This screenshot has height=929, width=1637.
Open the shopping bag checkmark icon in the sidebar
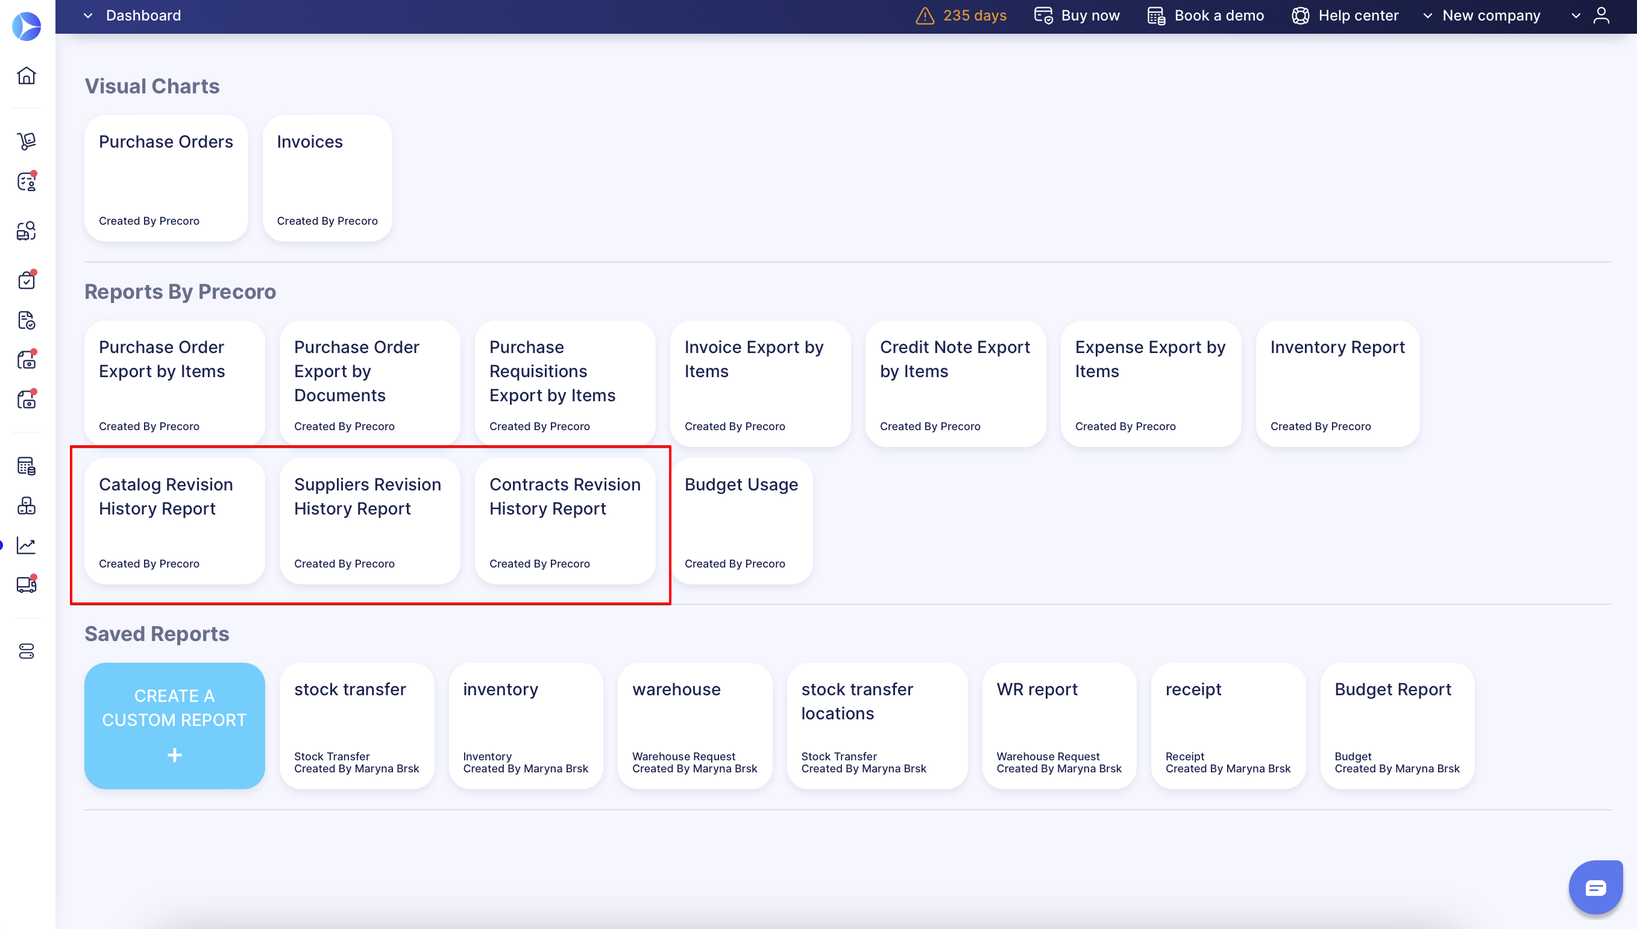(x=27, y=280)
